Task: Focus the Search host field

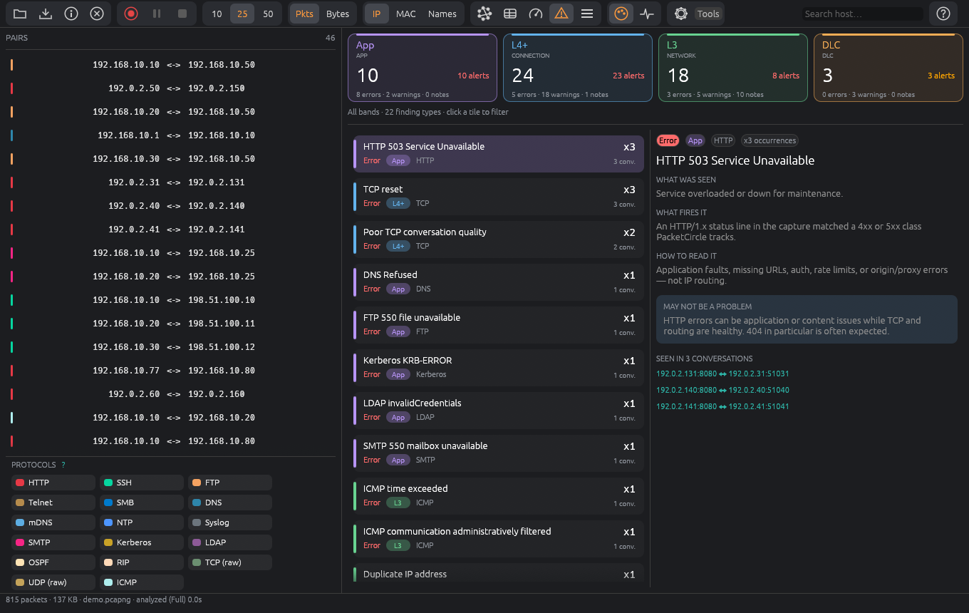Action: tap(862, 14)
